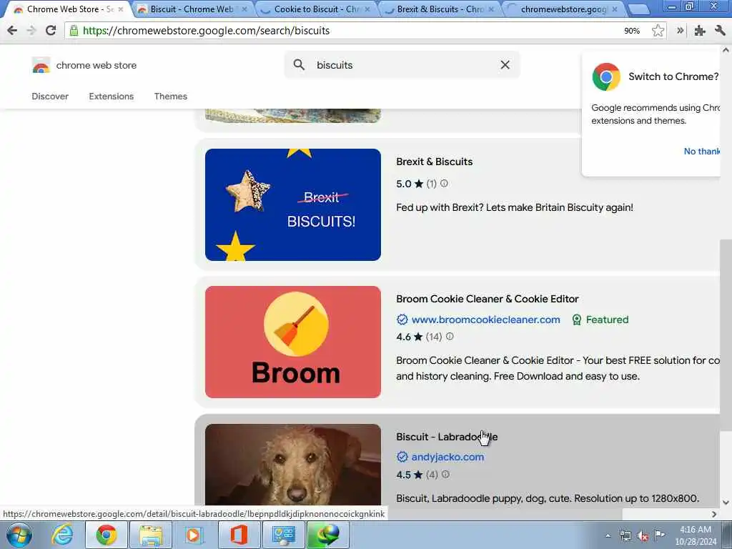Image resolution: width=732 pixels, height=549 pixels.
Task: Click the Chrome Web Store rainbow logo
Action: coord(41,65)
